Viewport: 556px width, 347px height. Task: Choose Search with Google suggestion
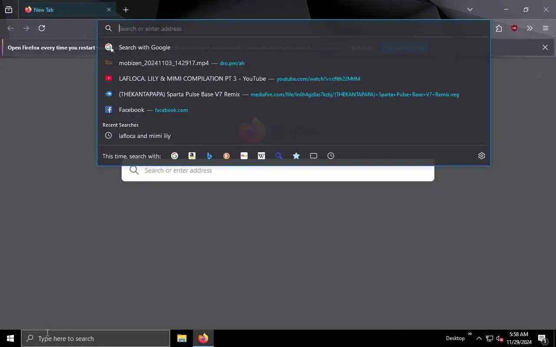[x=294, y=47]
